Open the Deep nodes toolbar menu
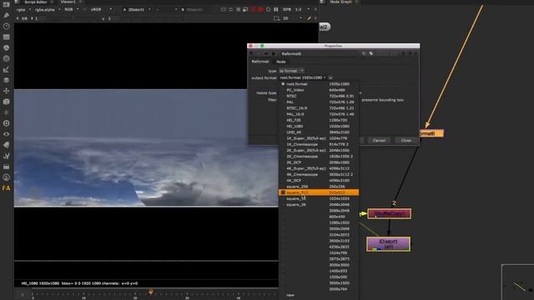Image resolution: width=534 pixels, height=300 pixels. tap(6, 123)
